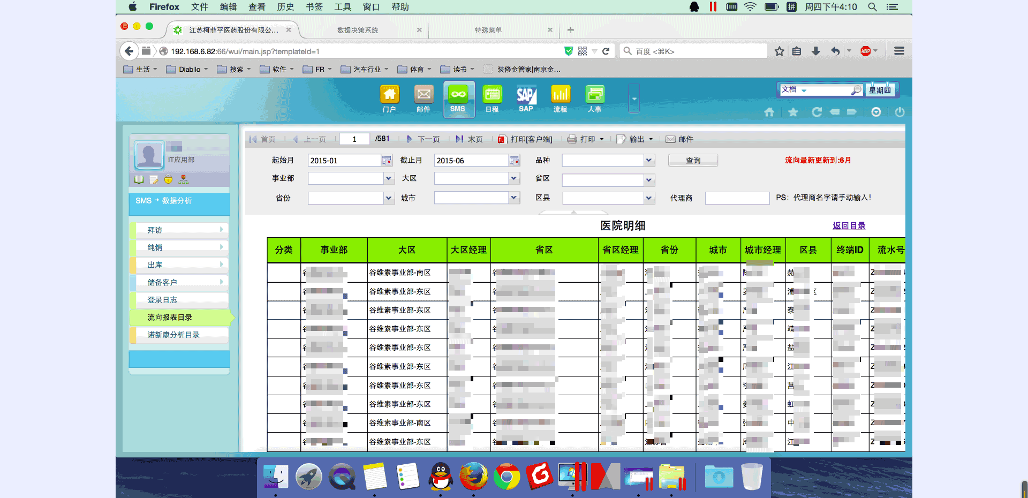
Task: Open the 历史 menu in the menu bar
Action: 285,7
